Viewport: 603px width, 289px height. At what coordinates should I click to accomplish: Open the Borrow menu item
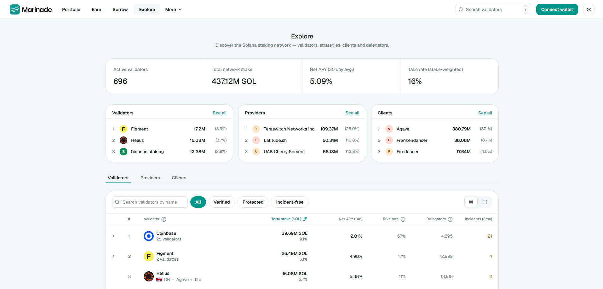point(120,9)
